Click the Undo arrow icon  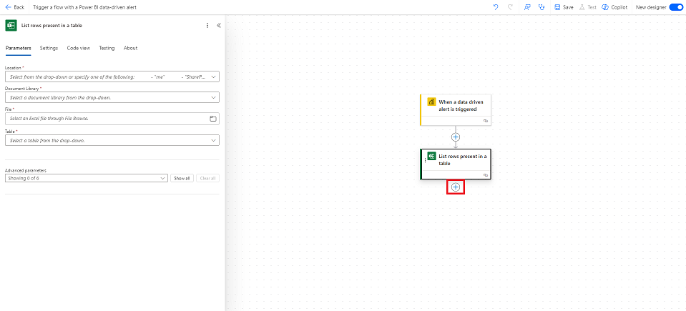point(496,6)
